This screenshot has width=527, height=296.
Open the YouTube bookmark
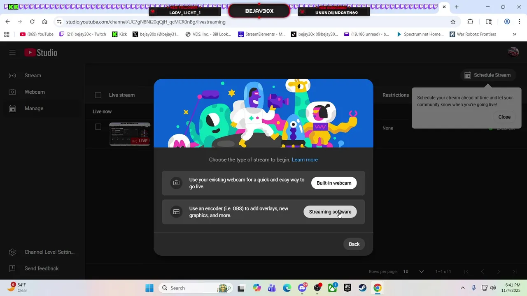point(37,34)
